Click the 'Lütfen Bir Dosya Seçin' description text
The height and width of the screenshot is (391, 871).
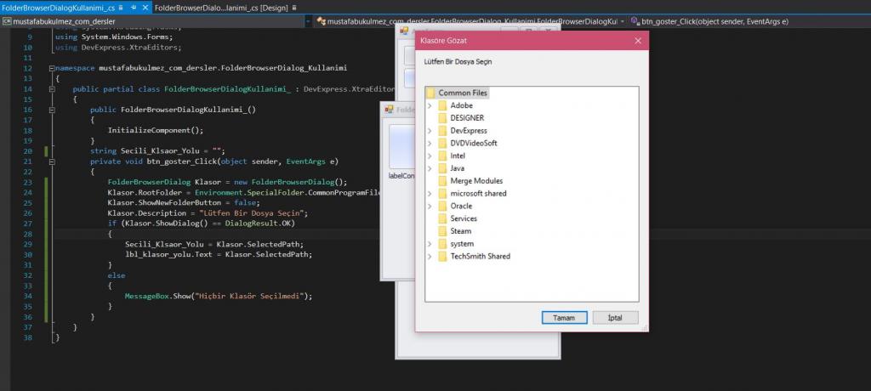click(457, 62)
